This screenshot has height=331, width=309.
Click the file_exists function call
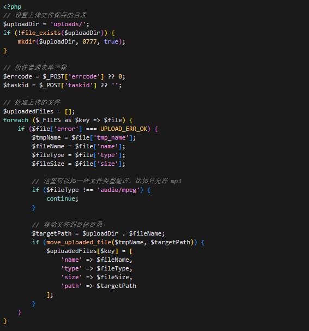click(41, 33)
